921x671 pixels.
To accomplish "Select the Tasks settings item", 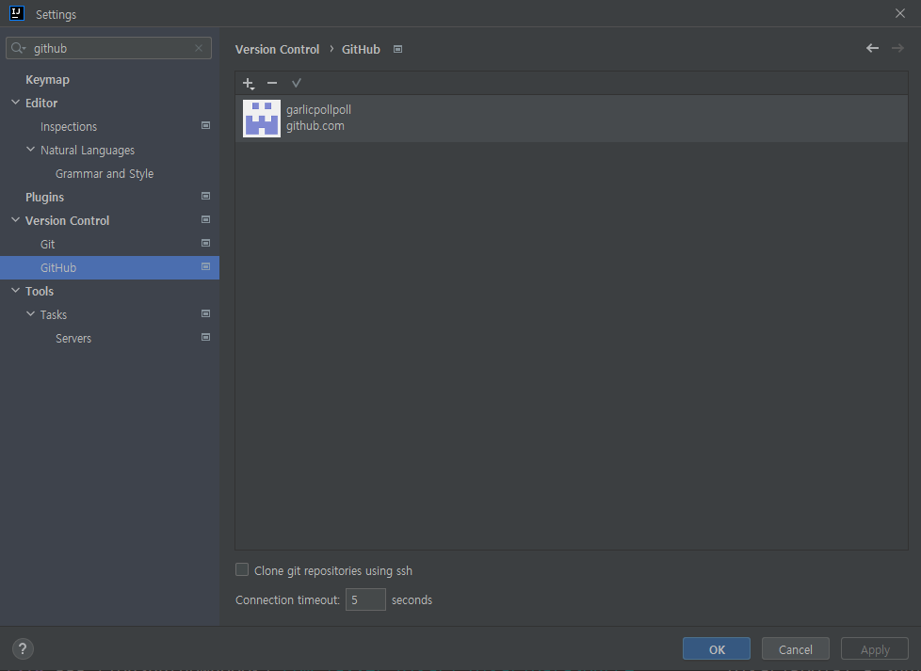I will click(54, 314).
